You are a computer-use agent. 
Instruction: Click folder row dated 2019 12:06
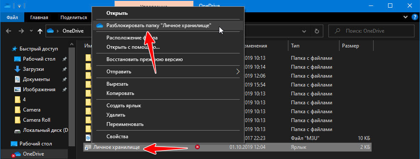coord(228,76)
